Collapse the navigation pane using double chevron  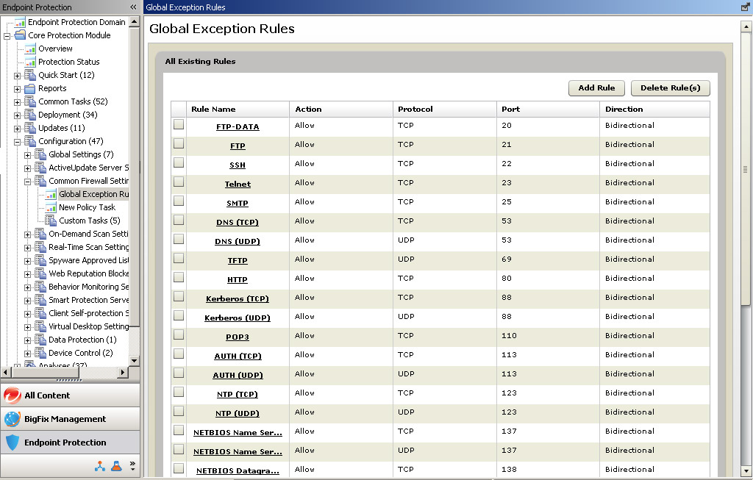click(x=133, y=7)
